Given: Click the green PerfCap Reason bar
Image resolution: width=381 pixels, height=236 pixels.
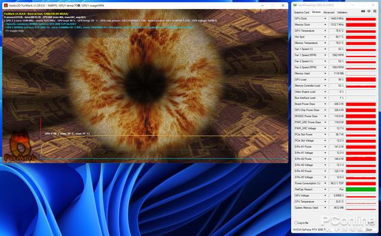Looking at the screenshot, I should [361, 190].
